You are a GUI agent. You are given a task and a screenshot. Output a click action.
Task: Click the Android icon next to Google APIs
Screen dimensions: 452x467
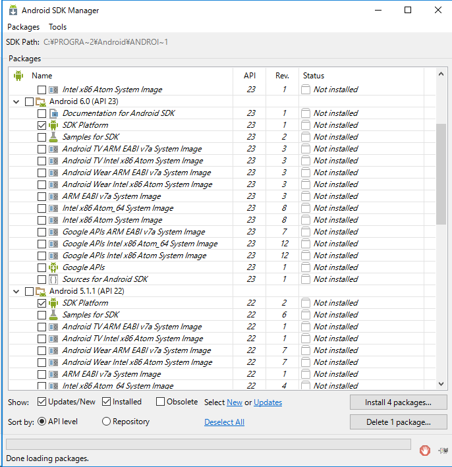coord(53,267)
